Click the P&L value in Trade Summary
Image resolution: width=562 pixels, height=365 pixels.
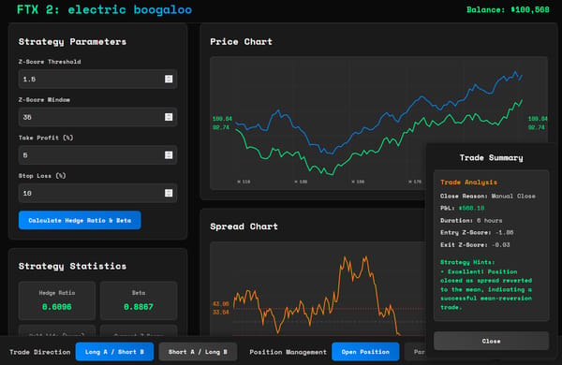[x=472, y=208]
